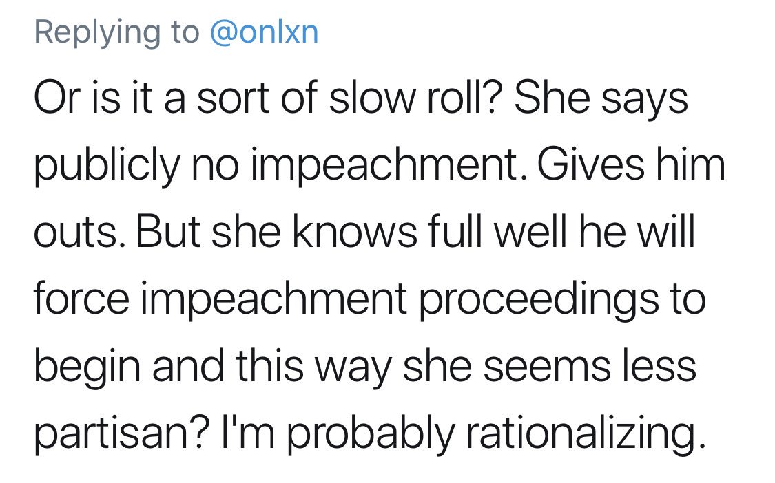Screen dimensions: 775x483
Task: Click the words 'She says' in first line
Action: [x=601, y=98]
